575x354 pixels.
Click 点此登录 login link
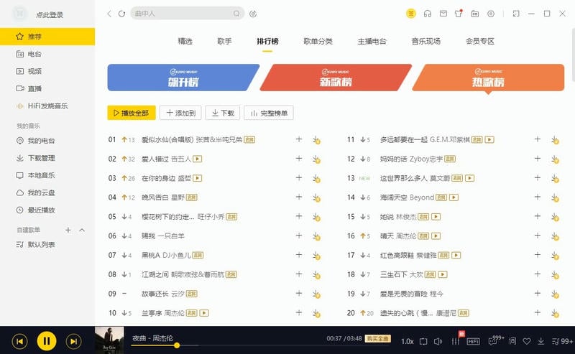tap(50, 15)
